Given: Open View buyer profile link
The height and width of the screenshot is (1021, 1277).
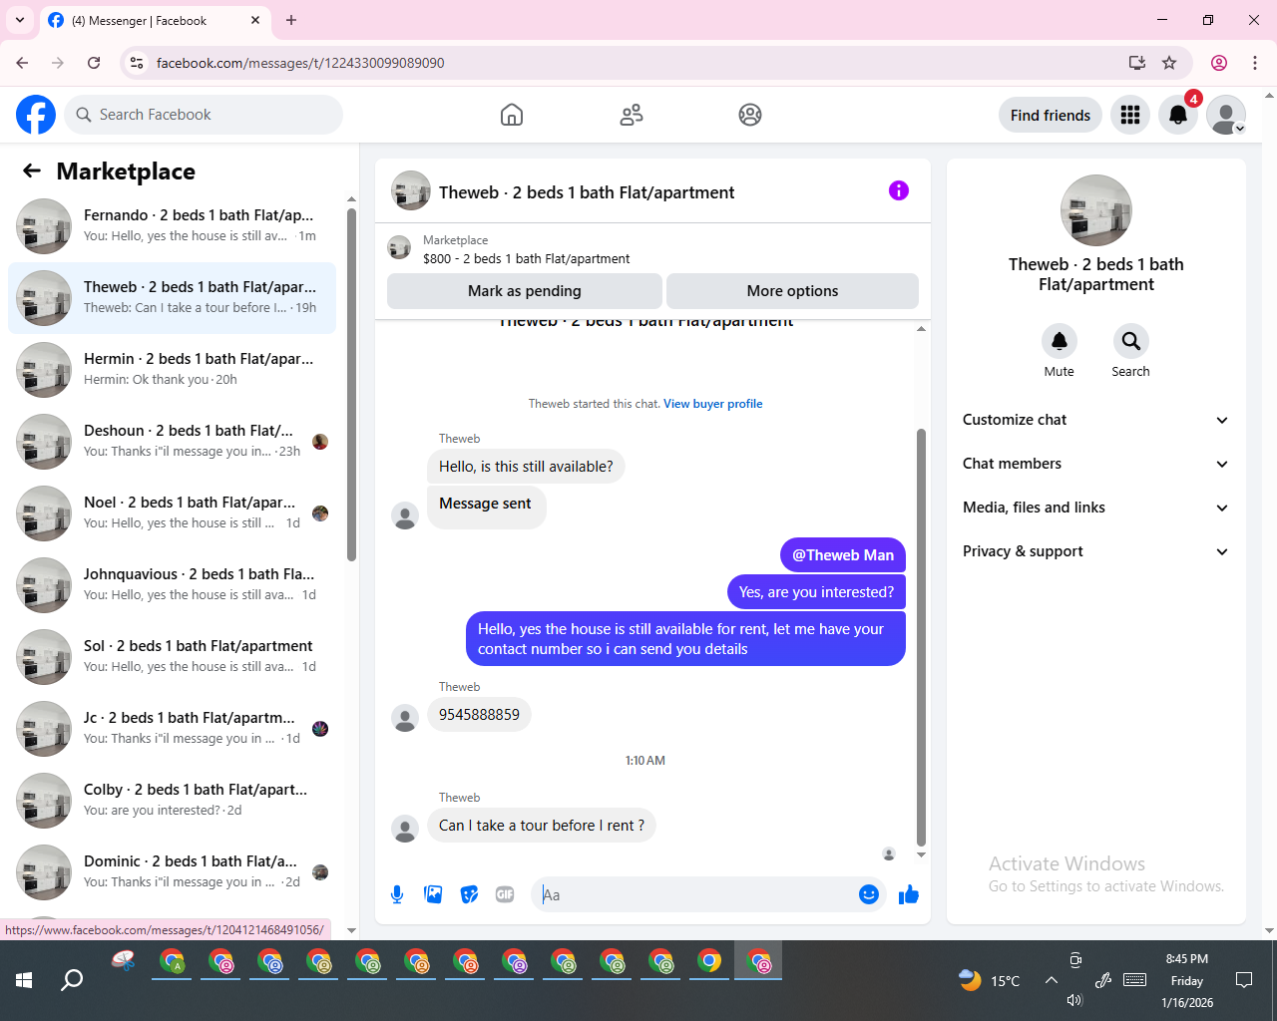Looking at the screenshot, I should tap(712, 404).
